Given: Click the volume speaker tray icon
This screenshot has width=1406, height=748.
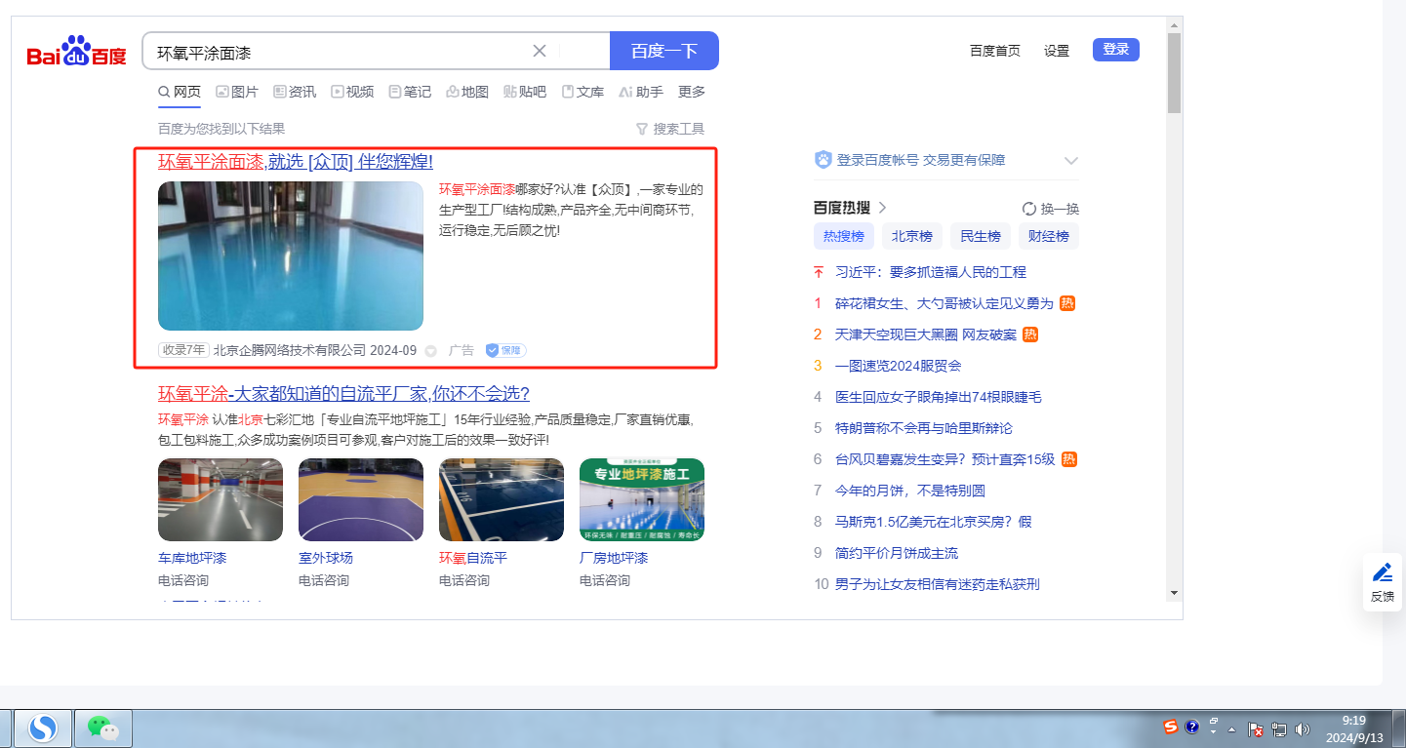Looking at the screenshot, I should 1303,728.
